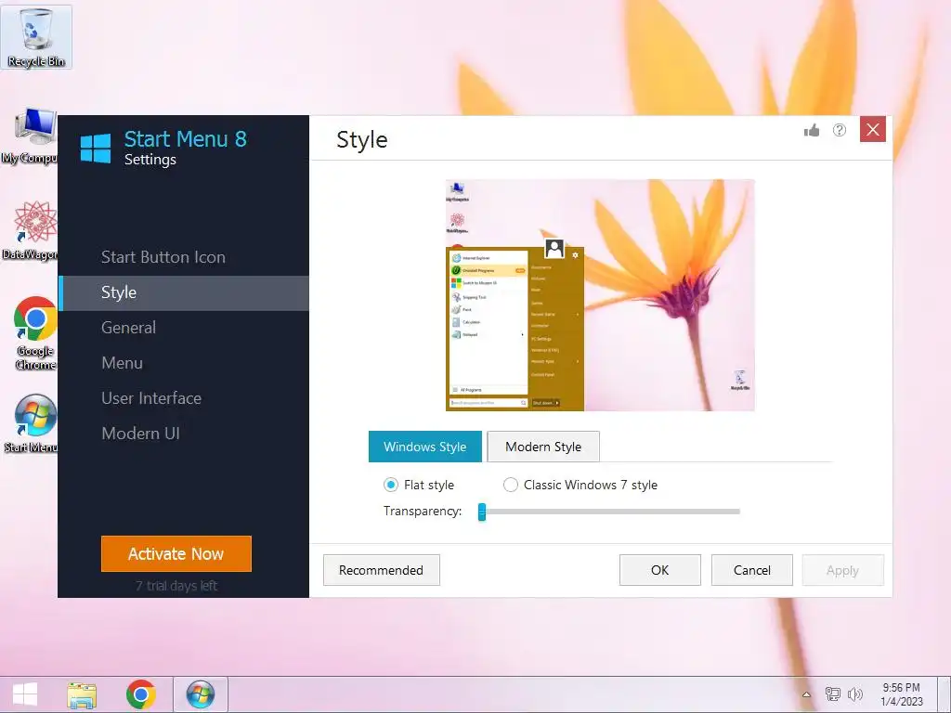Click the style preview thumbnail

[600, 295]
